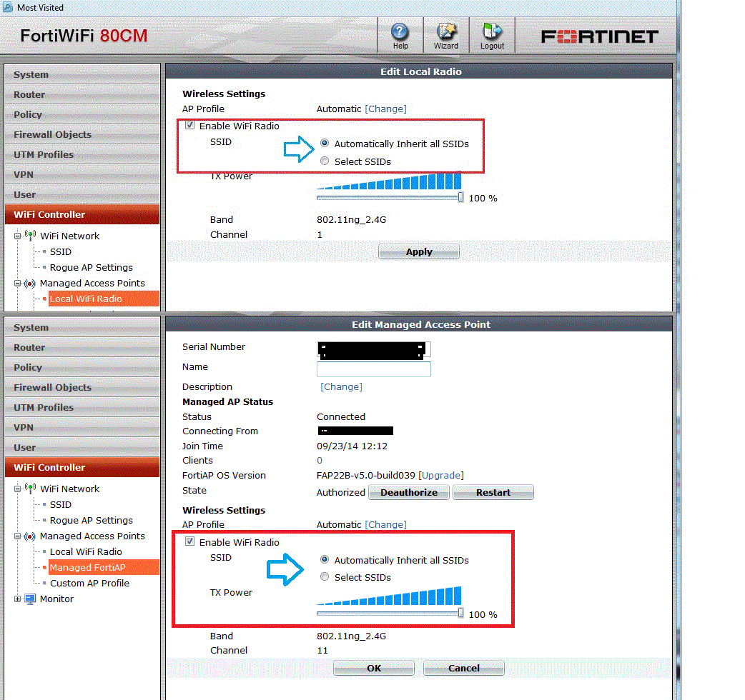The height and width of the screenshot is (700, 745).
Task: Click Upgrade link for FortiAP OS Version
Action: coord(441,475)
